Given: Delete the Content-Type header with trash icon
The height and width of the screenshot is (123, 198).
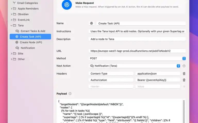Looking at the screenshot, I should (184, 74).
